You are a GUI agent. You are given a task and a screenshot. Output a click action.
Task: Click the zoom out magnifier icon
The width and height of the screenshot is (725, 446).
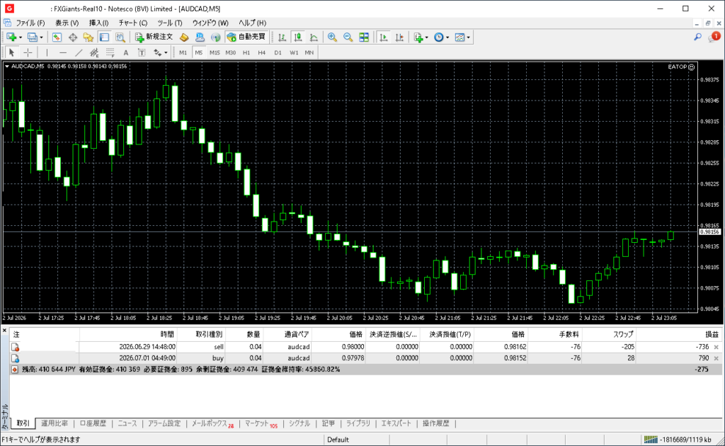(x=348, y=38)
